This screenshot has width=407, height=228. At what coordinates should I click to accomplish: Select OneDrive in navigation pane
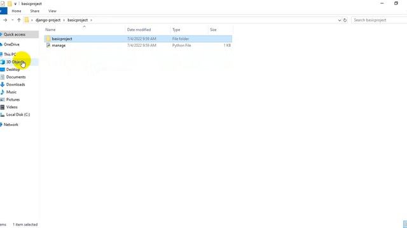pos(11,44)
